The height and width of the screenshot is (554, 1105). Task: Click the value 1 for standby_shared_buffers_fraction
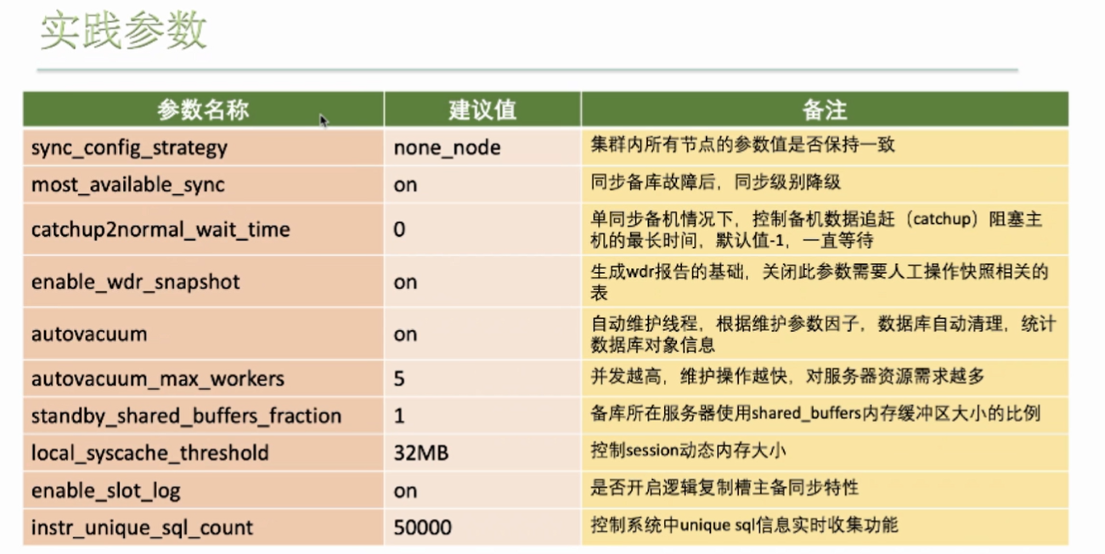click(x=482, y=416)
